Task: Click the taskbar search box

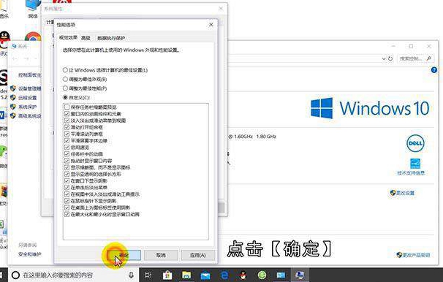Action: tap(72, 275)
